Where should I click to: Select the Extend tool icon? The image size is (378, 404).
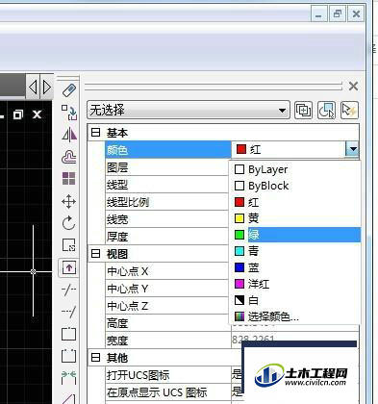point(68,312)
